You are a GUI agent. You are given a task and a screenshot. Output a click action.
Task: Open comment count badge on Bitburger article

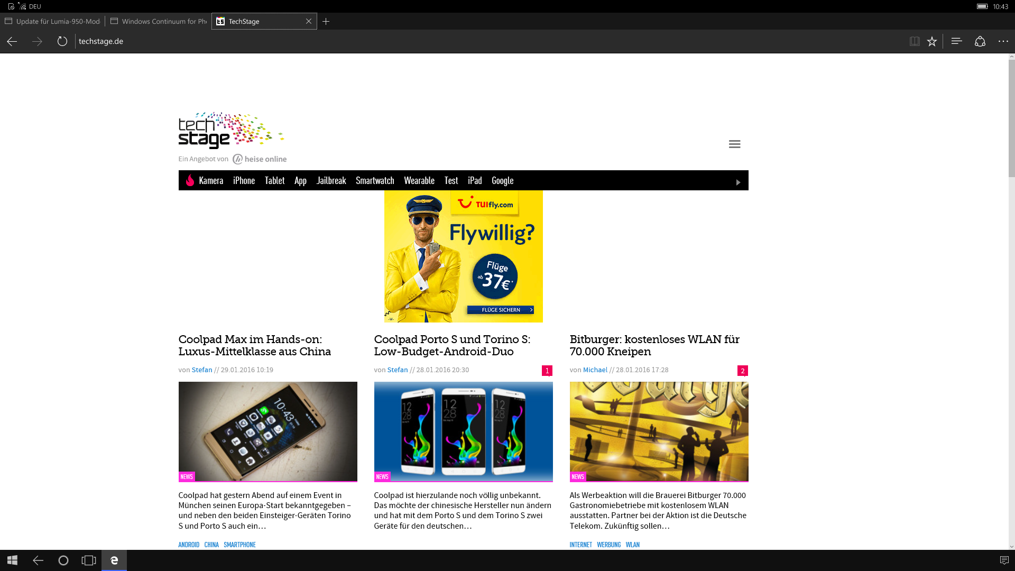[x=742, y=371]
